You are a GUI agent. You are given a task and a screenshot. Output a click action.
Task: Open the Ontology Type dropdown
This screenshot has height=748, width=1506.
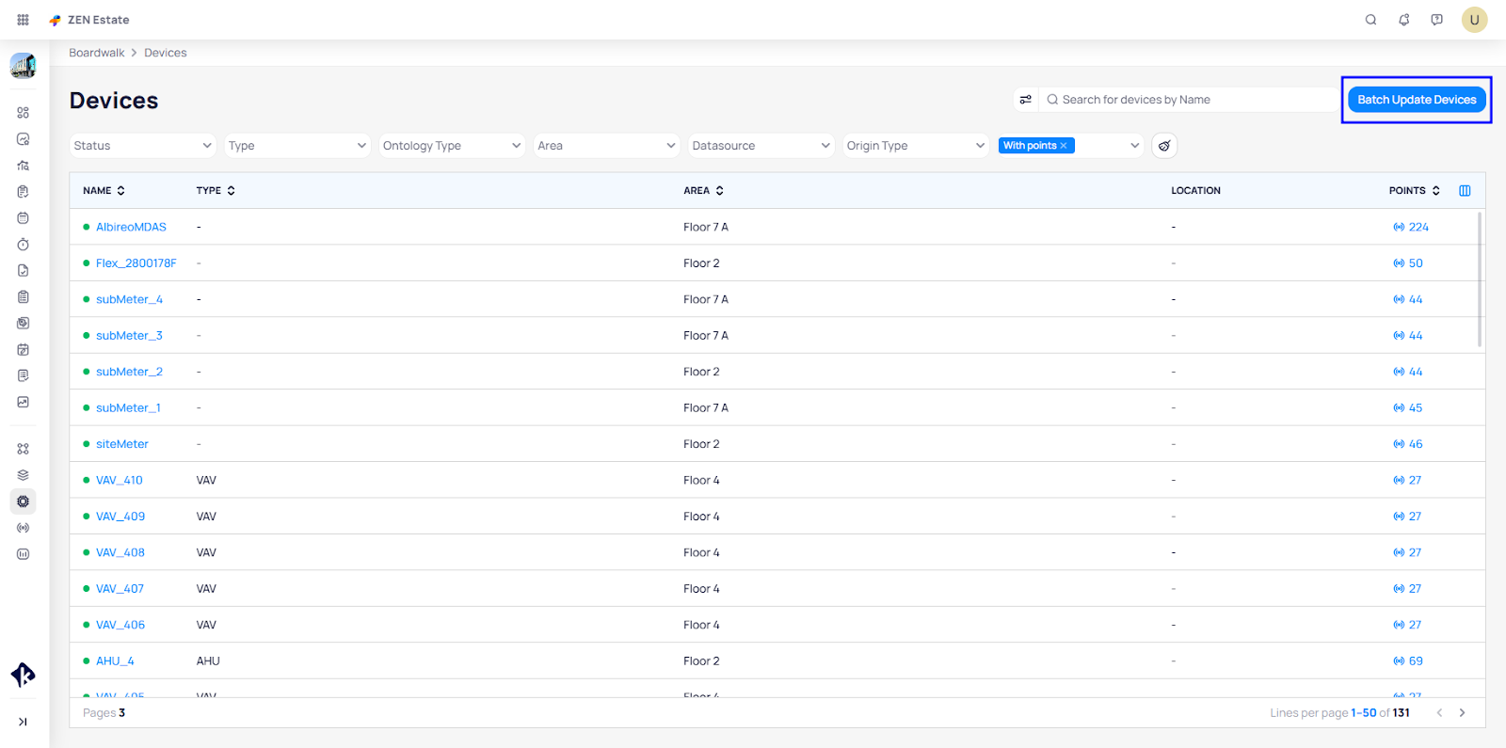click(x=452, y=146)
